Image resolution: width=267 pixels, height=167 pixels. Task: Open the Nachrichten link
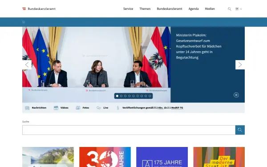coord(39,108)
